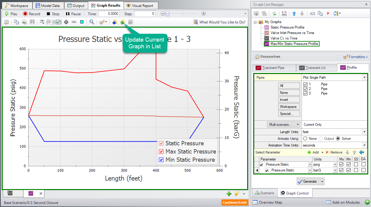Open the Add parameter dropdown arrow

pos(322,152)
